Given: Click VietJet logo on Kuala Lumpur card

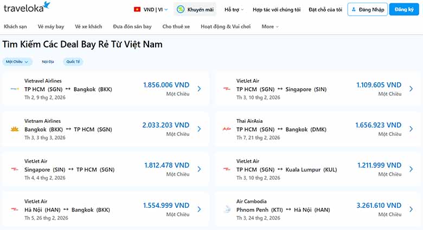Looking at the screenshot, I should [227, 169].
